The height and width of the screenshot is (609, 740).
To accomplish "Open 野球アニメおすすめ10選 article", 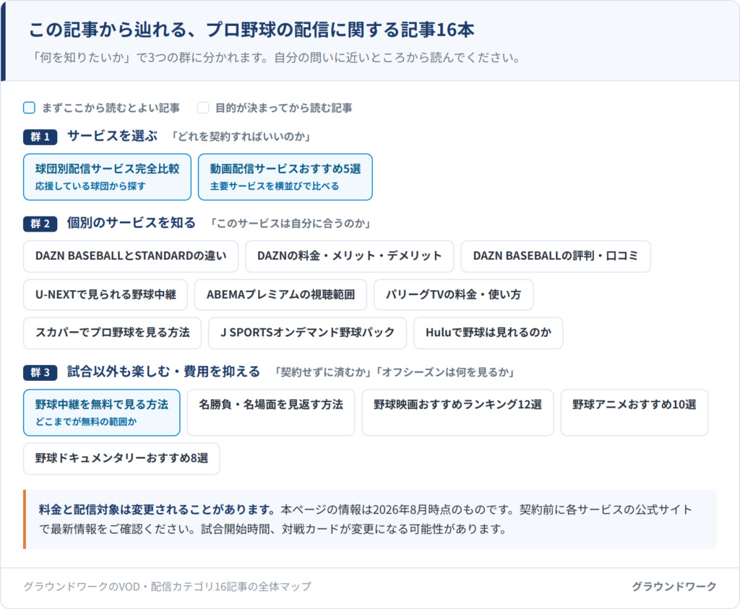I will coord(634,413).
